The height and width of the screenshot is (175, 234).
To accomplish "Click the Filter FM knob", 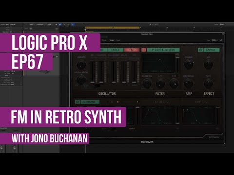I will [x=147, y=84].
